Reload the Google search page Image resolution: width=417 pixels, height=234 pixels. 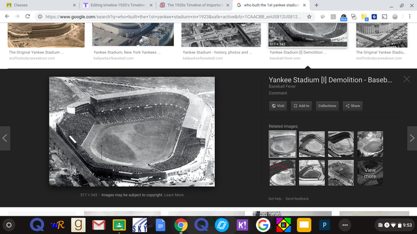click(x=27, y=16)
